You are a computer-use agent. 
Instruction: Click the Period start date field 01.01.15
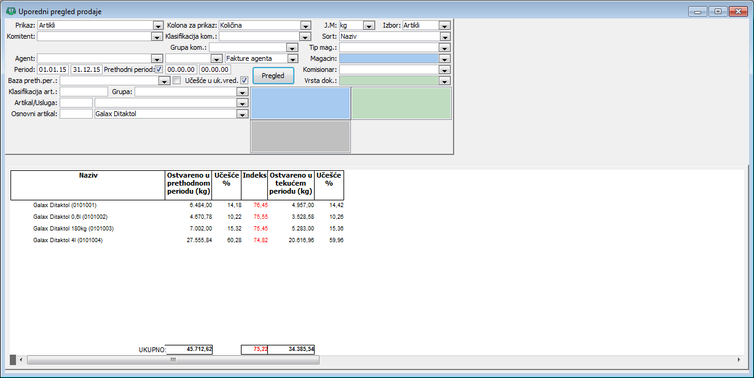tap(53, 70)
